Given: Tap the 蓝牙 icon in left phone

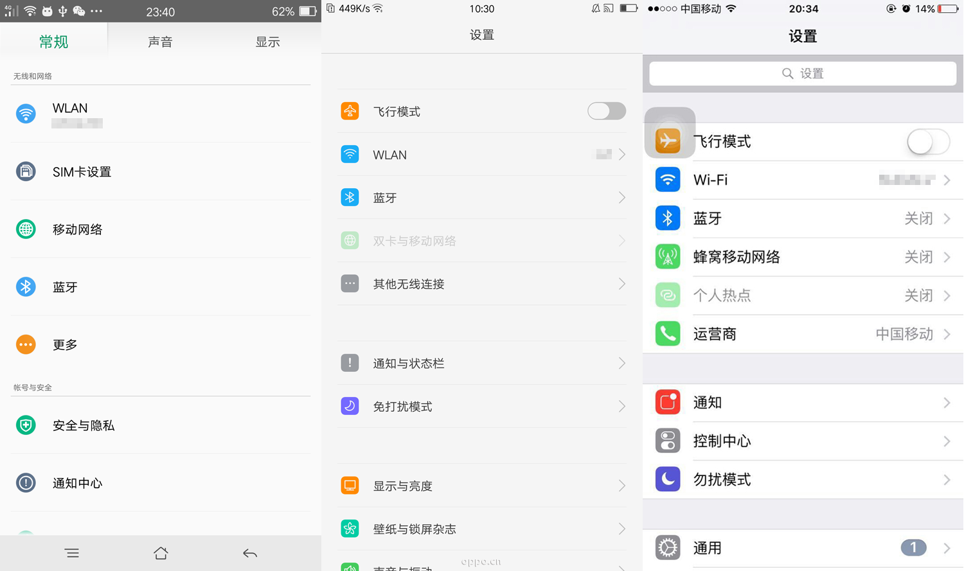Looking at the screenshot, I should pos(26,286).
